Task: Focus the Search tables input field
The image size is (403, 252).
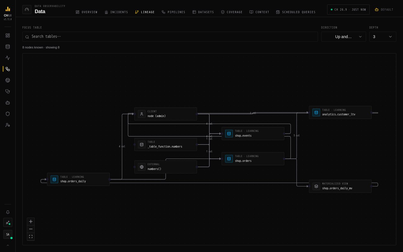Action: tap(170, 37)
